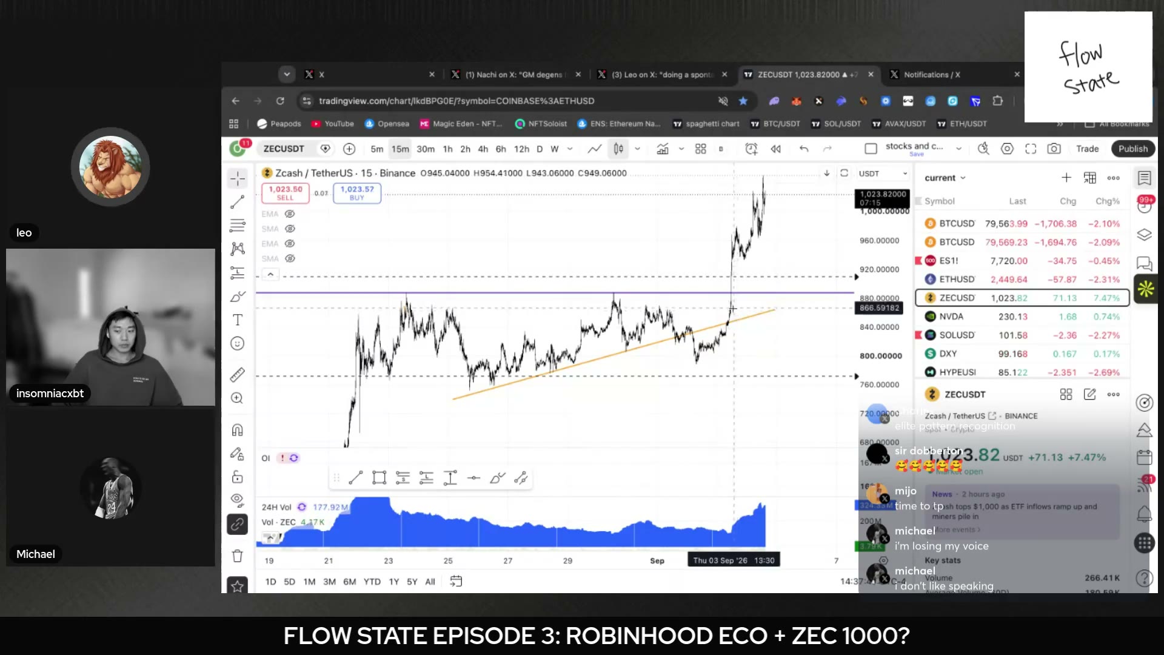
Task: Add symbol to the watchlist
Action: [x=1066, y=178]
